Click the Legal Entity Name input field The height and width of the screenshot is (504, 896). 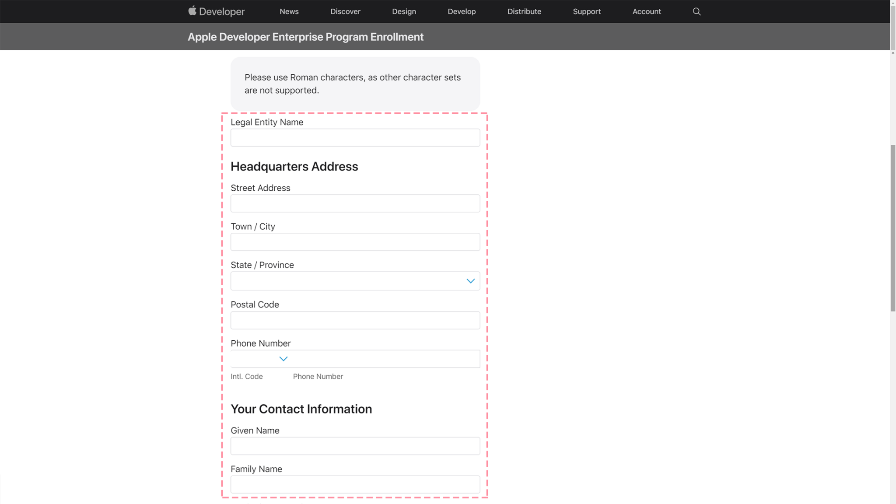pos(355,137)
